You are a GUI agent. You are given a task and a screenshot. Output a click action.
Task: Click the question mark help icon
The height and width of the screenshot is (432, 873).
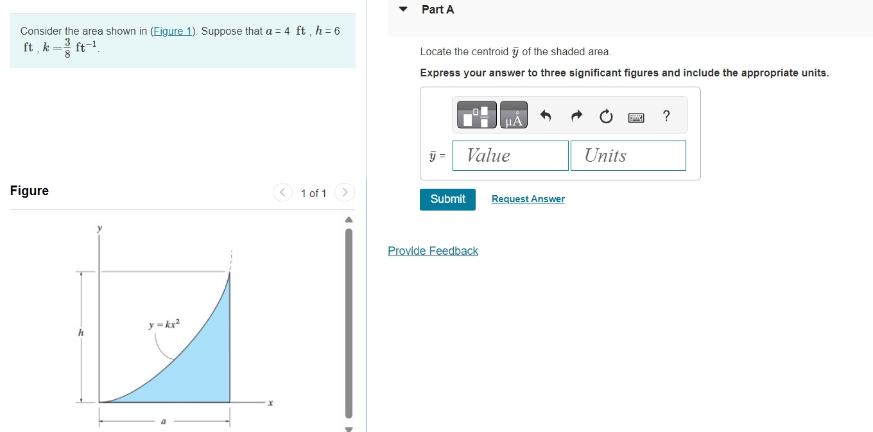click(666, 116)
